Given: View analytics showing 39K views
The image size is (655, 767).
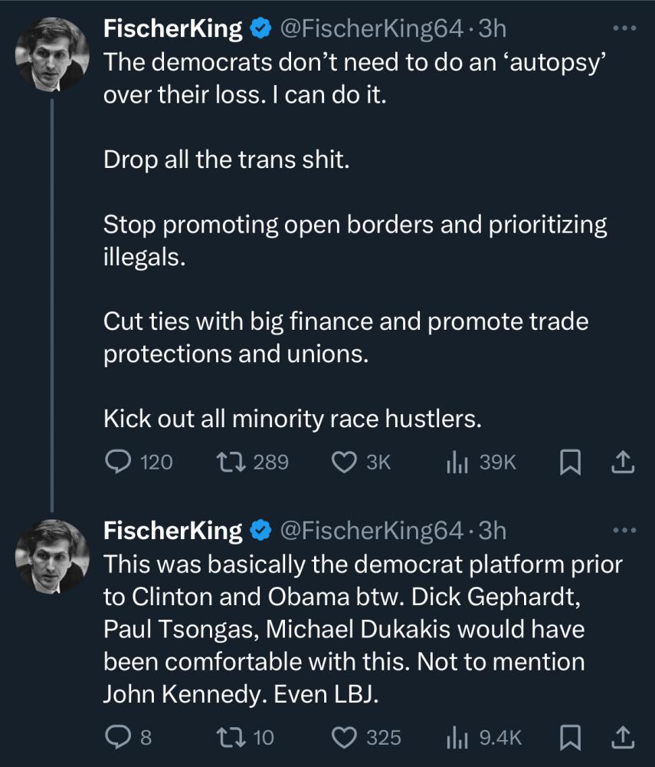Looking at the screenshot, I should tap(481, 463).
